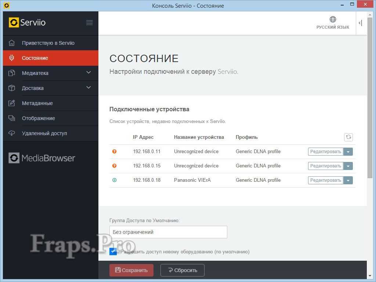Click the status icon for 192.168.0.15

(x=115, y=166)
